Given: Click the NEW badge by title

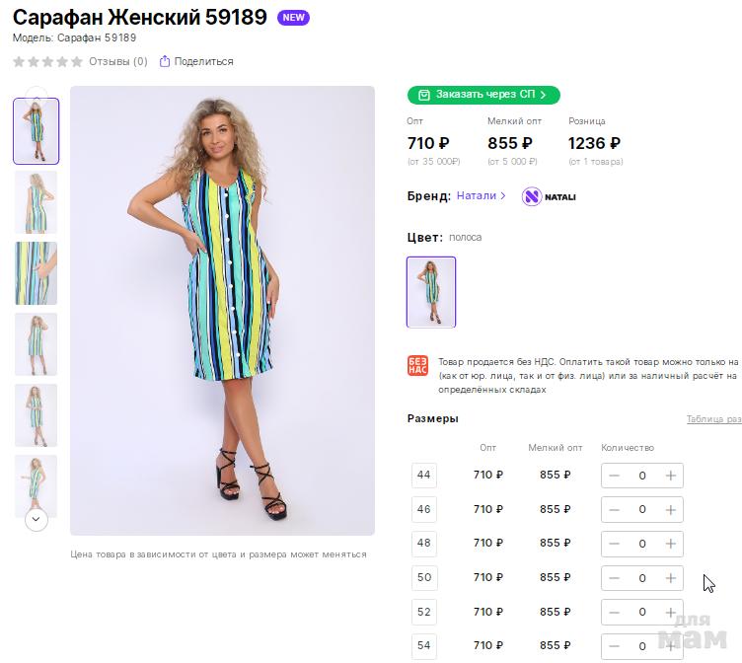Looking at the screenshot, I should coord(293,18).
